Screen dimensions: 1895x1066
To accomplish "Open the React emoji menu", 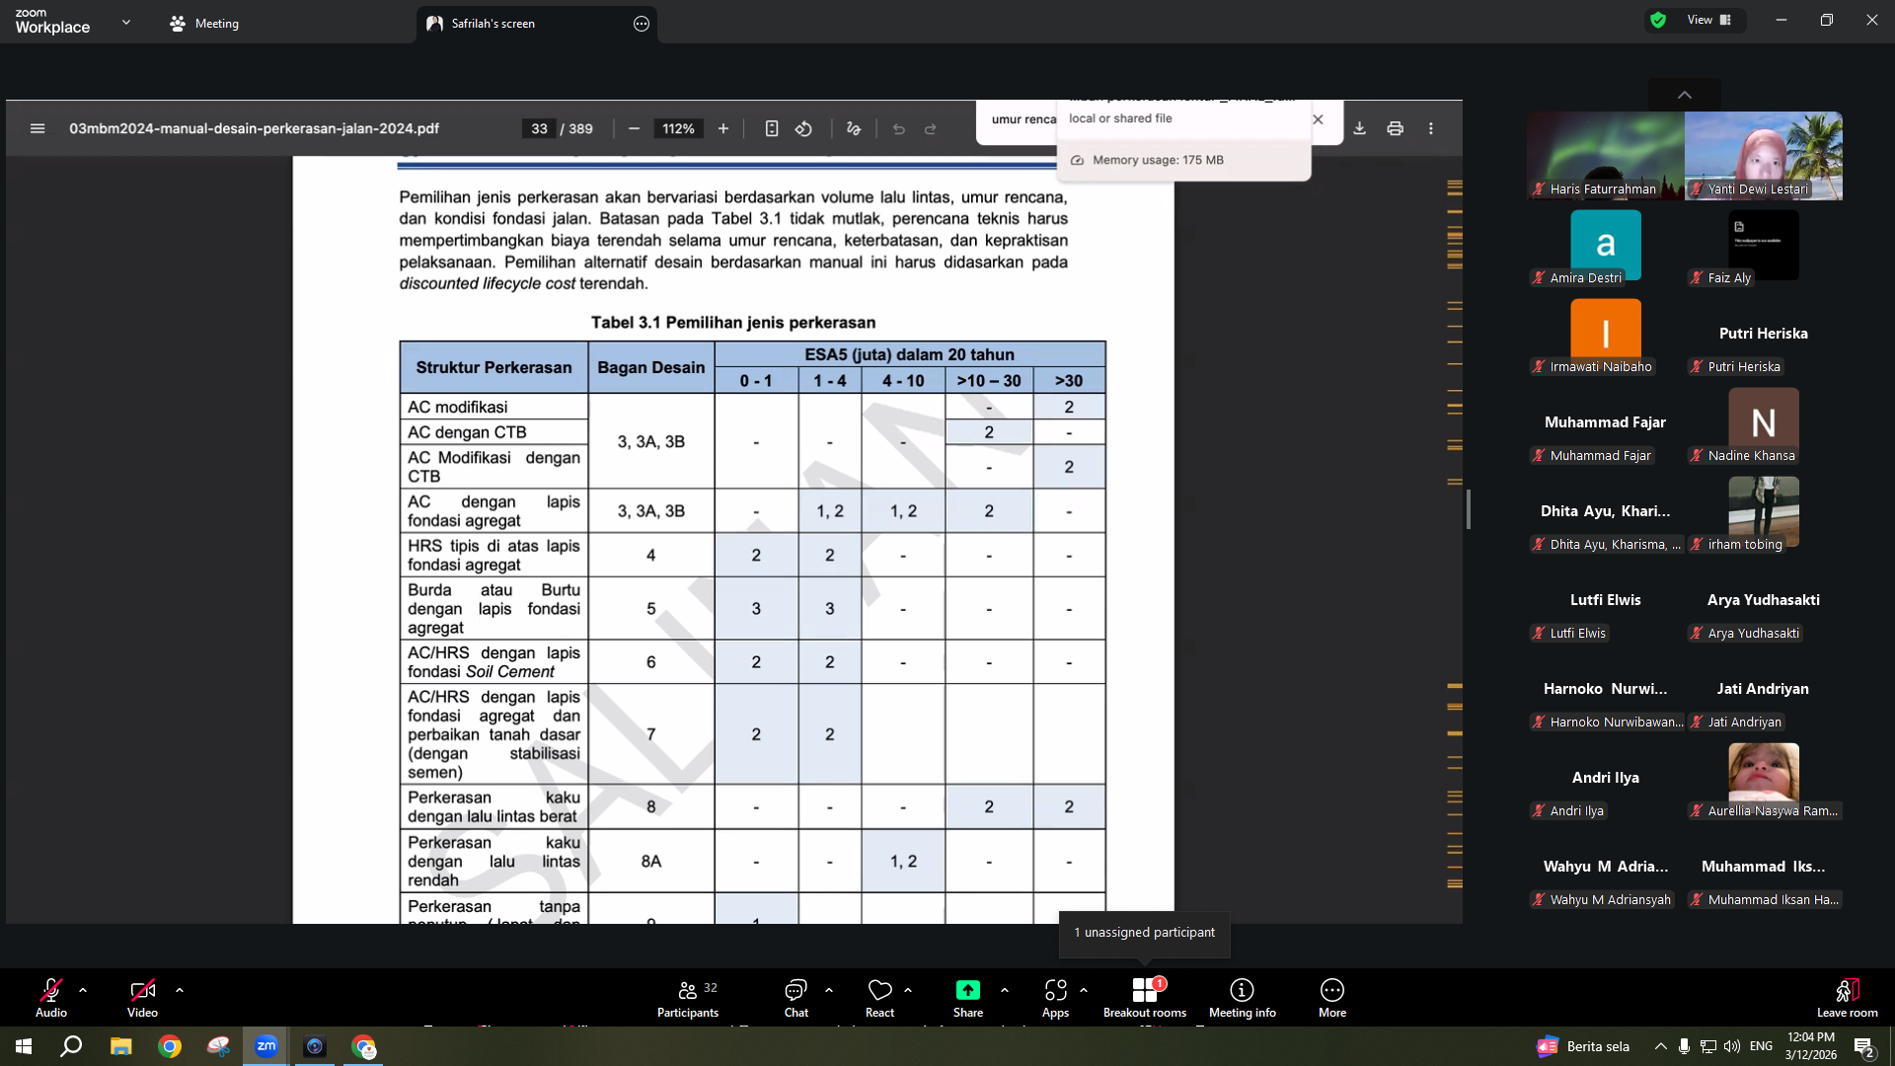I will [879, 997].
